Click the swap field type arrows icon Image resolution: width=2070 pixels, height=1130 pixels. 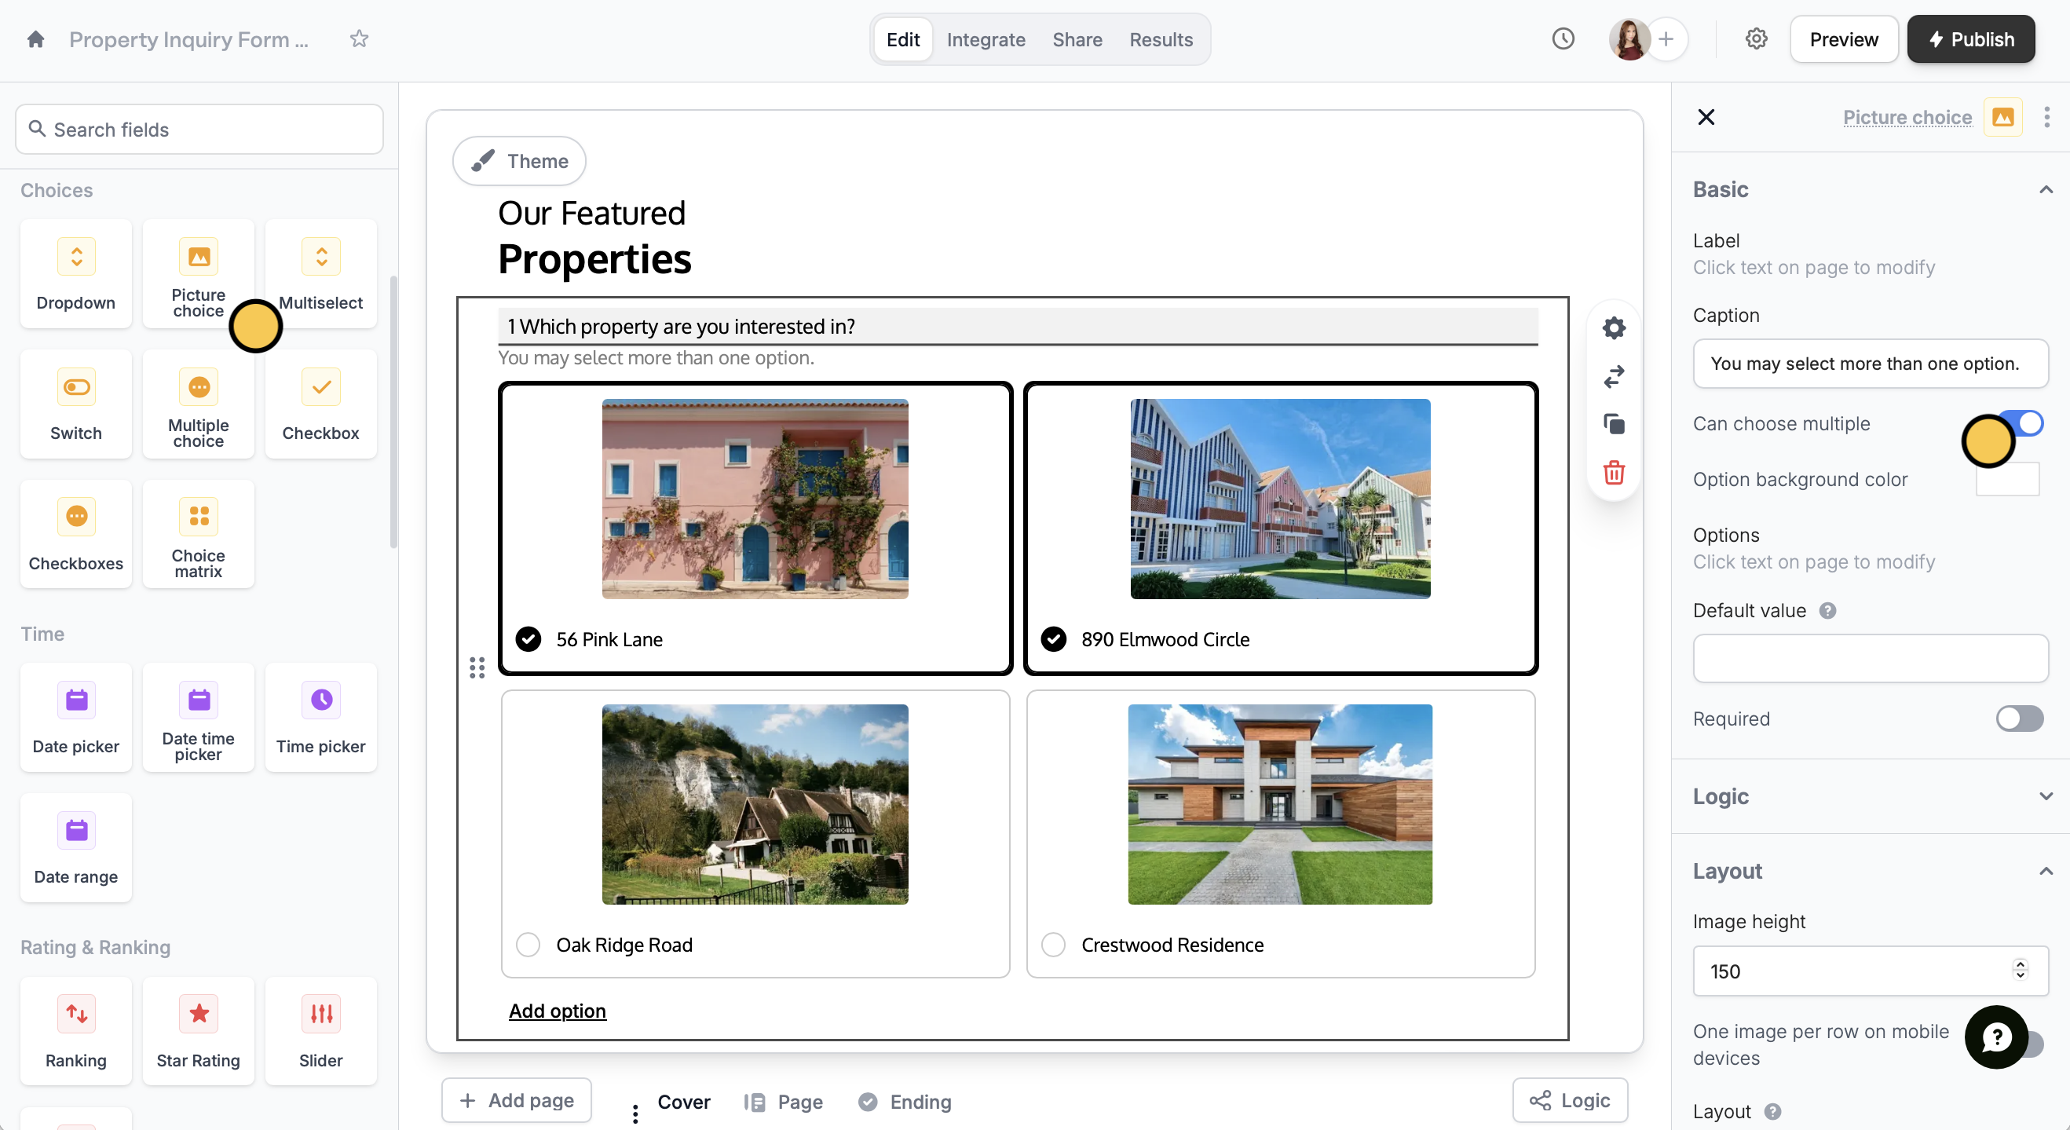click(x=1614, y=376)
